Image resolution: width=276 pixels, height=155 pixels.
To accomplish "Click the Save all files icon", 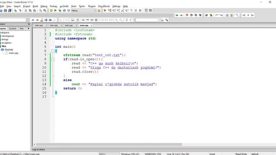I will (9, 10).
